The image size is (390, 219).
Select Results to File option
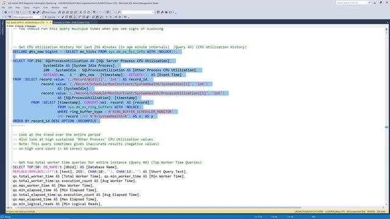pos(101,17)
